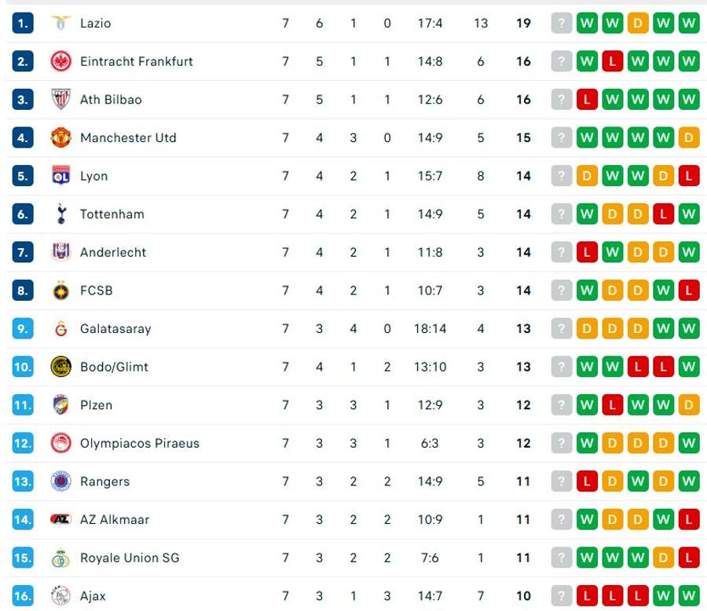
Task: Select the rank 9 position badge
Action: tap(23, 329)
